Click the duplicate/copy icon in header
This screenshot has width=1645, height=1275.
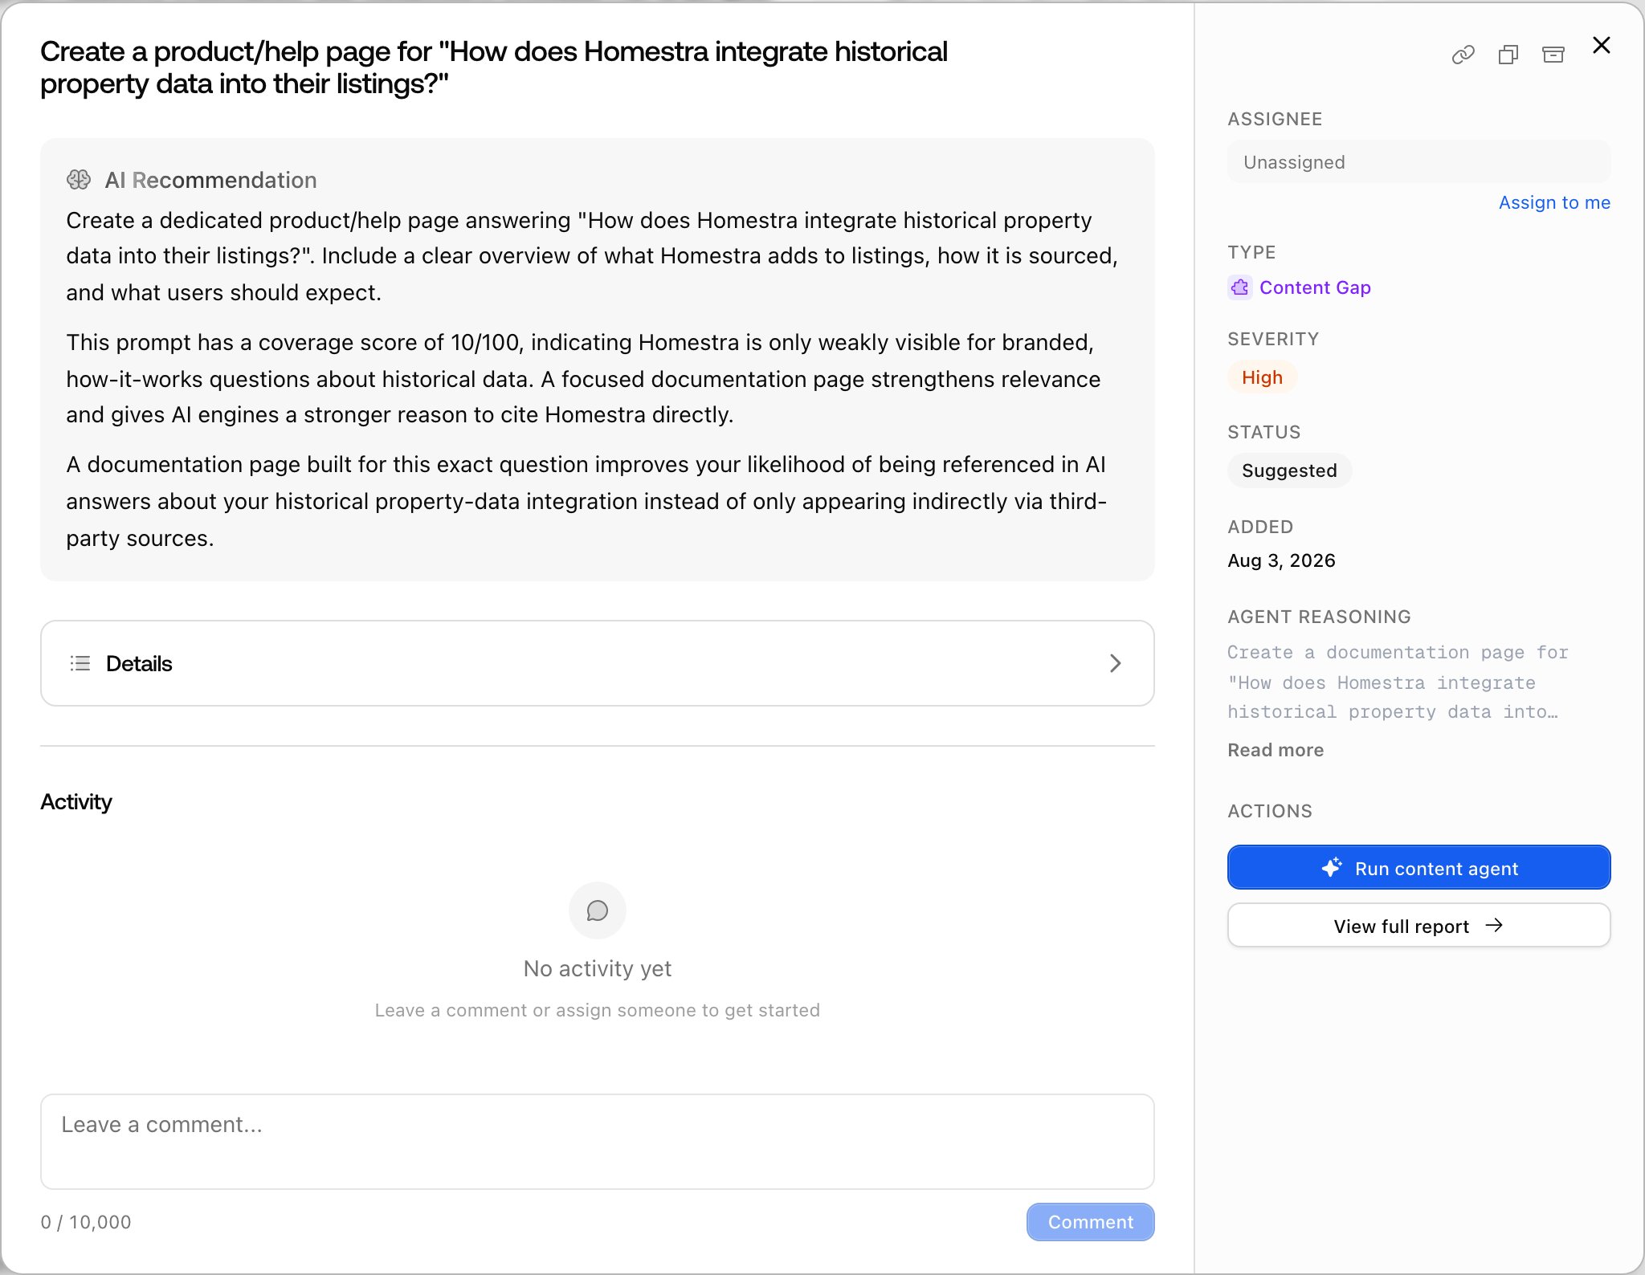point(1508,55)
